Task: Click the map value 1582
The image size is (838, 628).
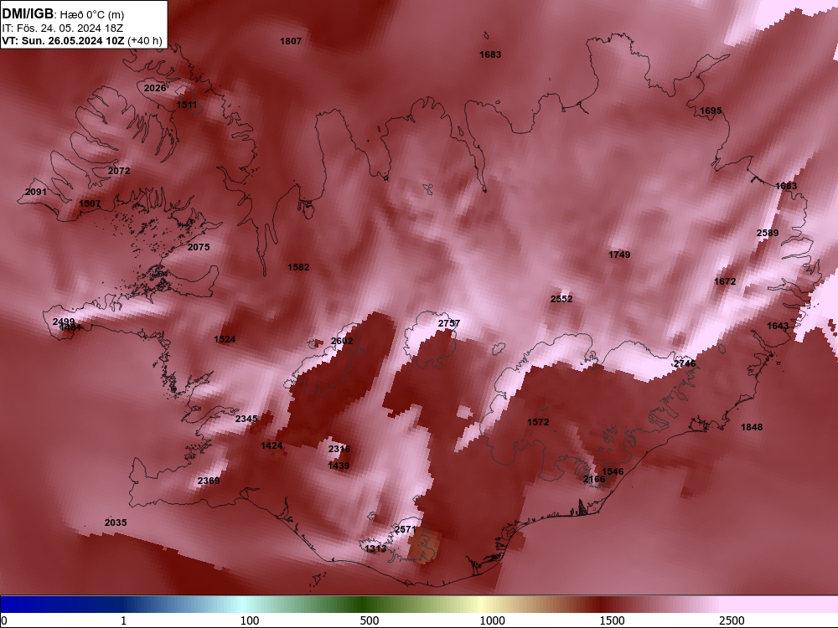Action: (x=298, y=268)
